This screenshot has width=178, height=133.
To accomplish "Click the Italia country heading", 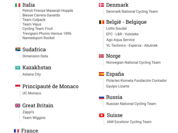I will click(28, 5).
